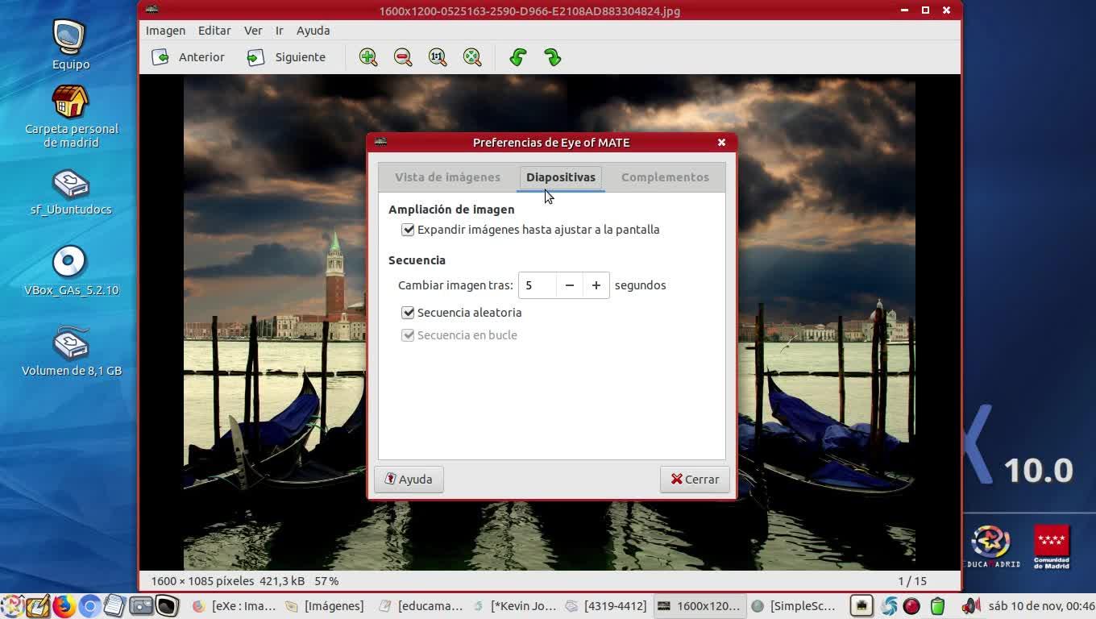Decrease seconds with the minus button
Viewport: 1096px width, 619px height.
569,285
